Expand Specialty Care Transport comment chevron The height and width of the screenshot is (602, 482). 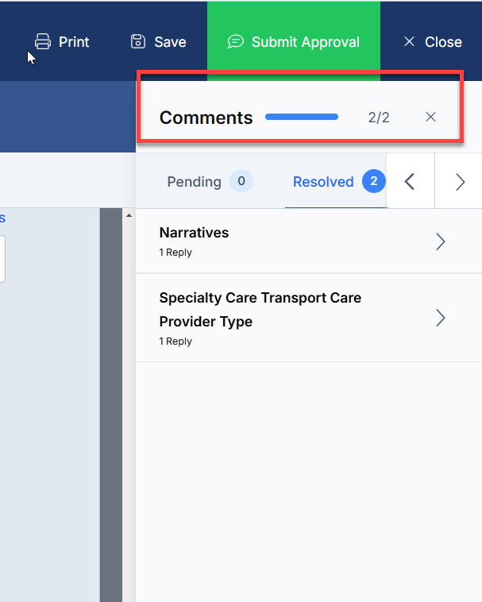click(441, 318)
